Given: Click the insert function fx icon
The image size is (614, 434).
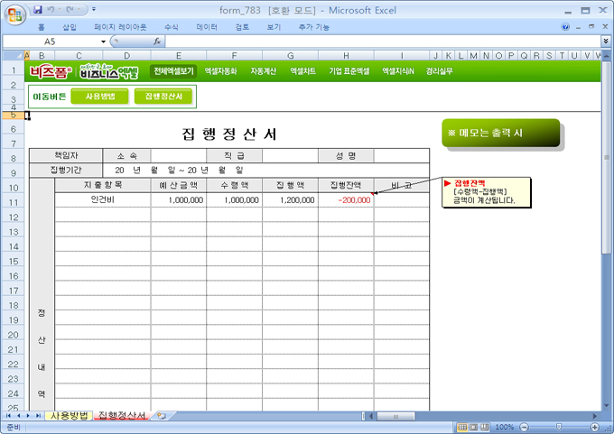Looking at the screenshot, I should [x=157, y=42].
